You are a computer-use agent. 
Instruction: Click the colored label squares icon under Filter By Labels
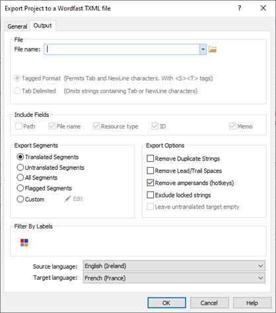[x=24, y=242]
